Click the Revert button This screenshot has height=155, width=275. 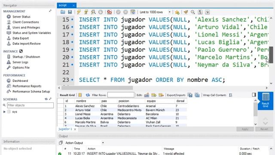coord(264,129)
